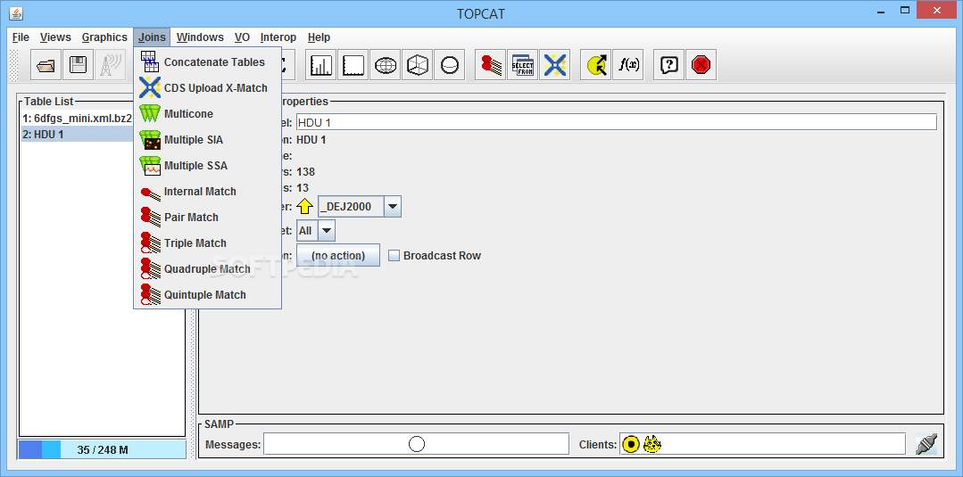The image size is (963, 477).
Task: Click the HDU 1 label text field
Action: (616, 122)
